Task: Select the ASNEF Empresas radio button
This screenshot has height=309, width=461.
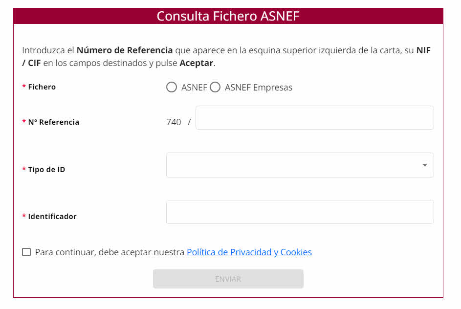Action: click(x=215, y=88)
